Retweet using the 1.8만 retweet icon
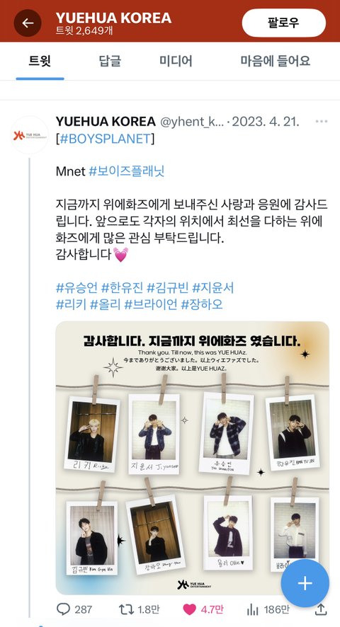 tap(127, 609)
